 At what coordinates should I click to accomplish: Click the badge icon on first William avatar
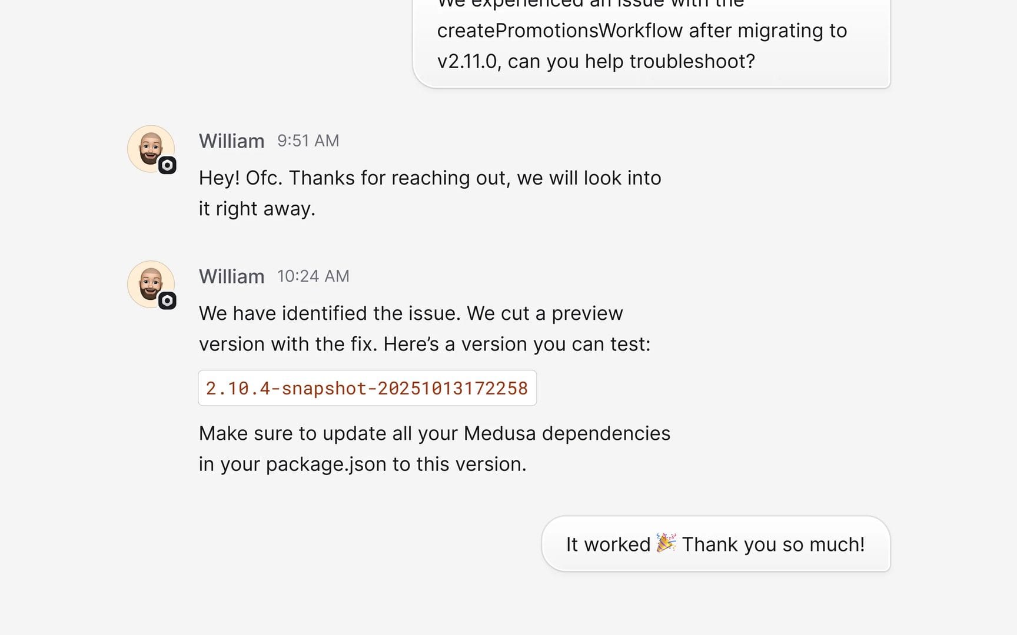pyautogui.click(x=167, y=165)
